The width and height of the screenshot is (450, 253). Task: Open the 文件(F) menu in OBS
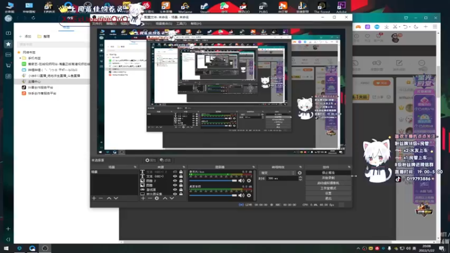tap(97, 24)
